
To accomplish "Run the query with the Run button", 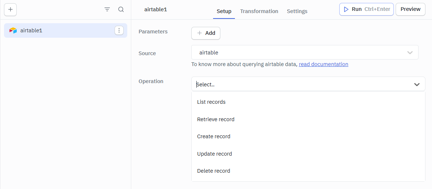I will [366, 9].
